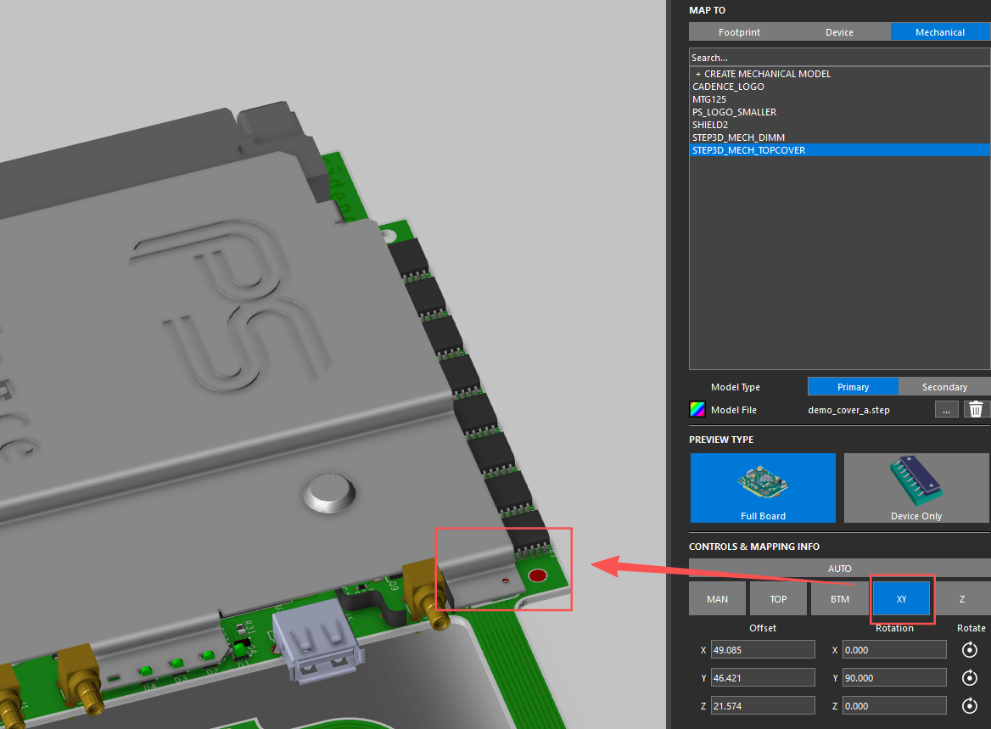The height and width of the screenshot is (729, 991).
Task: Activate MAN manual placement mode
Action: [x=717, y=599]
